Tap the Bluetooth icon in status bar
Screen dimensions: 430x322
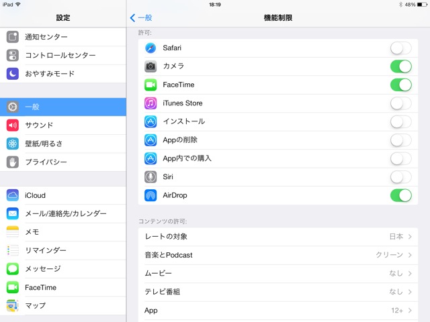tap(400, 5)
